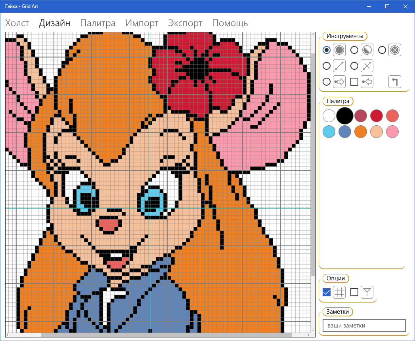Pick the coral palette color

click(x=392, y=116)
